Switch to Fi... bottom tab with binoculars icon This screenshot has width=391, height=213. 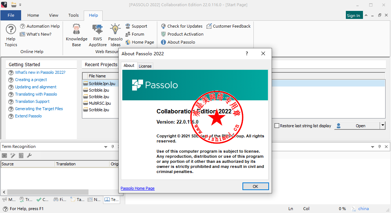point(60,200)
